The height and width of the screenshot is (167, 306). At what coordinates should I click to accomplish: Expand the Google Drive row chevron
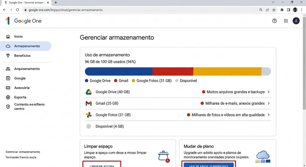click(x=269, y=92)
